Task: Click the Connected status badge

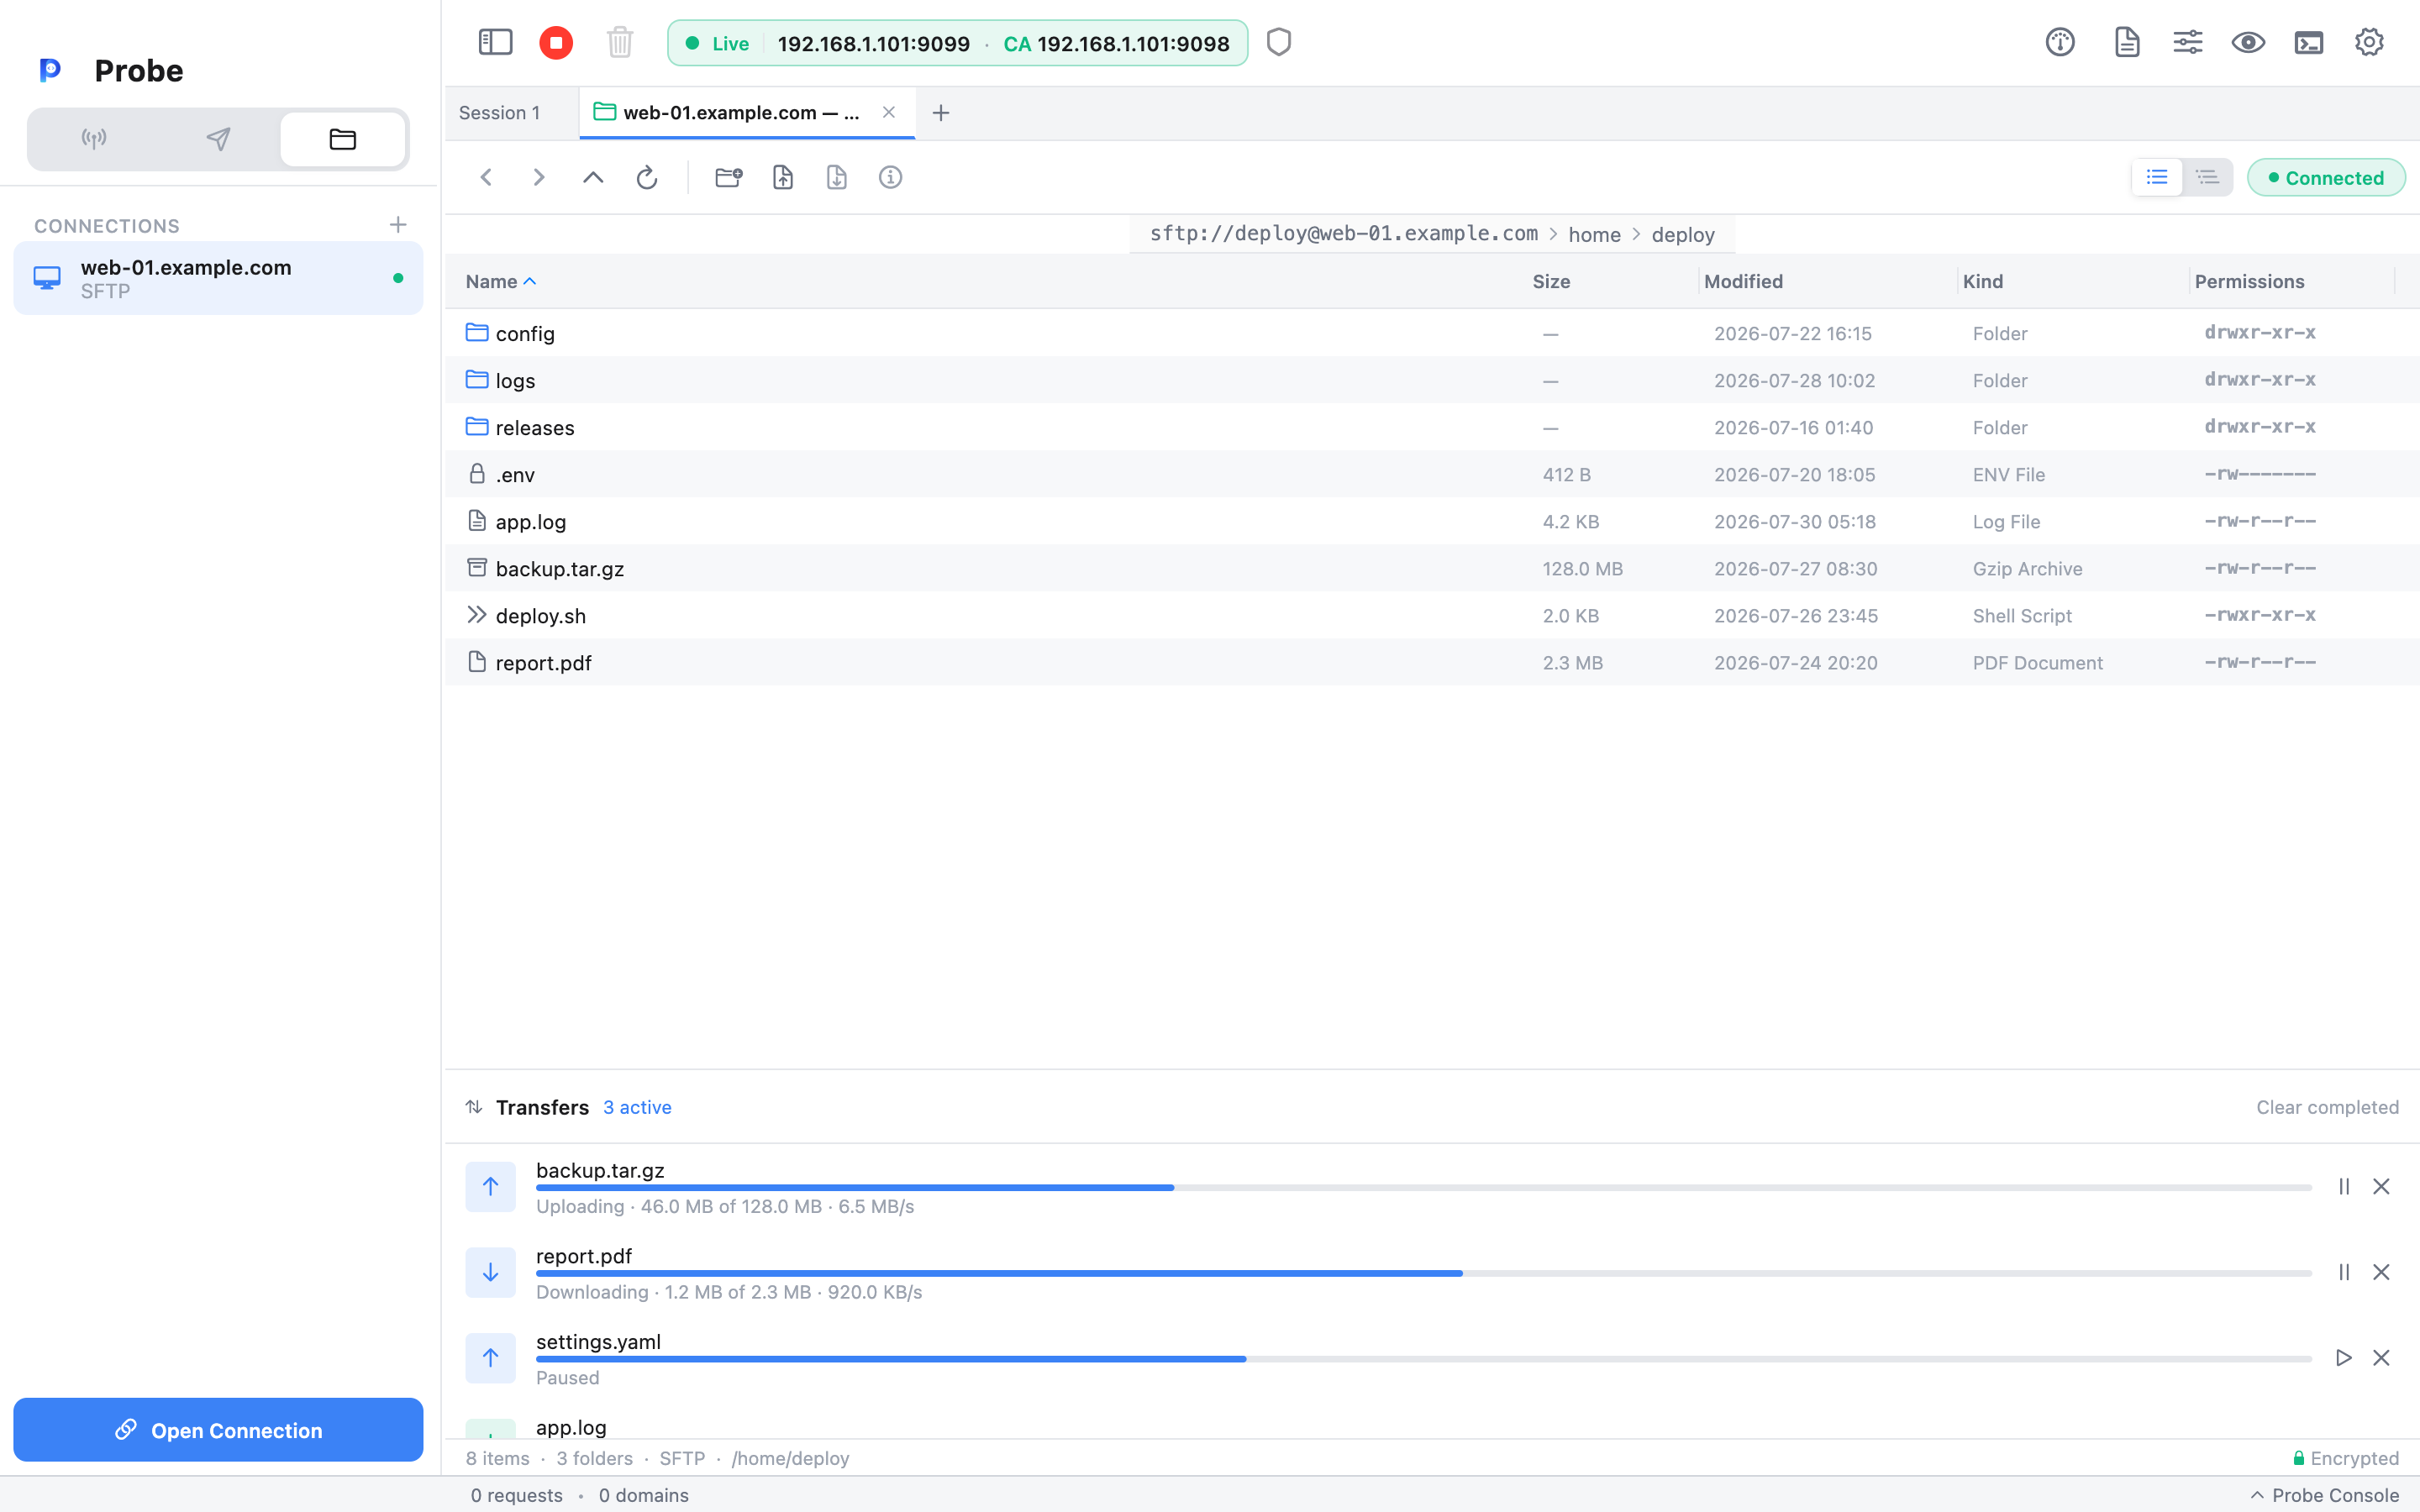Action: (2325, 177)
